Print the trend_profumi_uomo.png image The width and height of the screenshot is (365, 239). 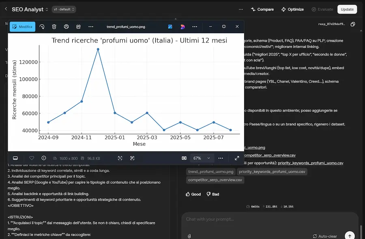pyautogui.click(x=66, y=27)
